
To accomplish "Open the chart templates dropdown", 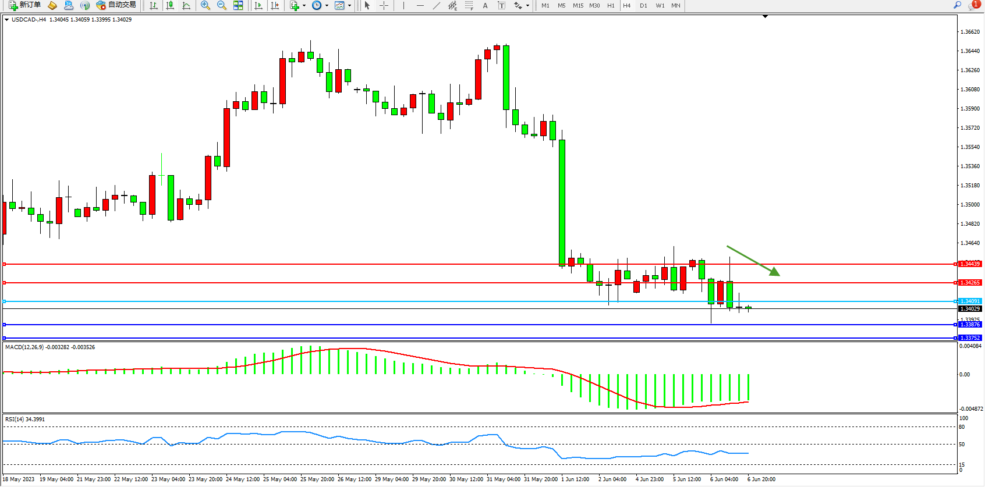I will (349, 5).
